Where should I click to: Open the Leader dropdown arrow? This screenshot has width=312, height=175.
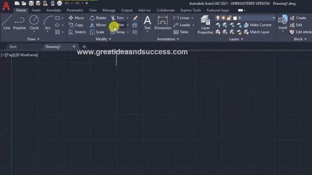click(193, 25)
